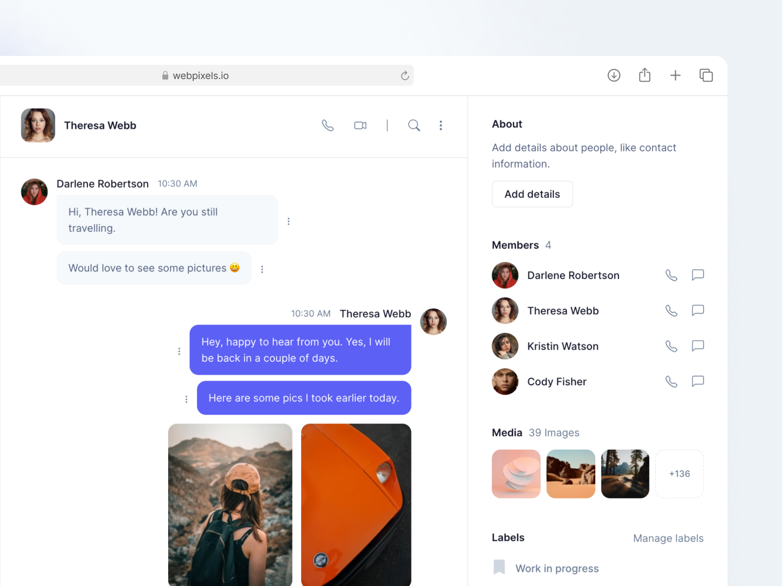Viewport: 782px width, 586px height.
Task: Open search in the conversation
Action: pos(414,126)
